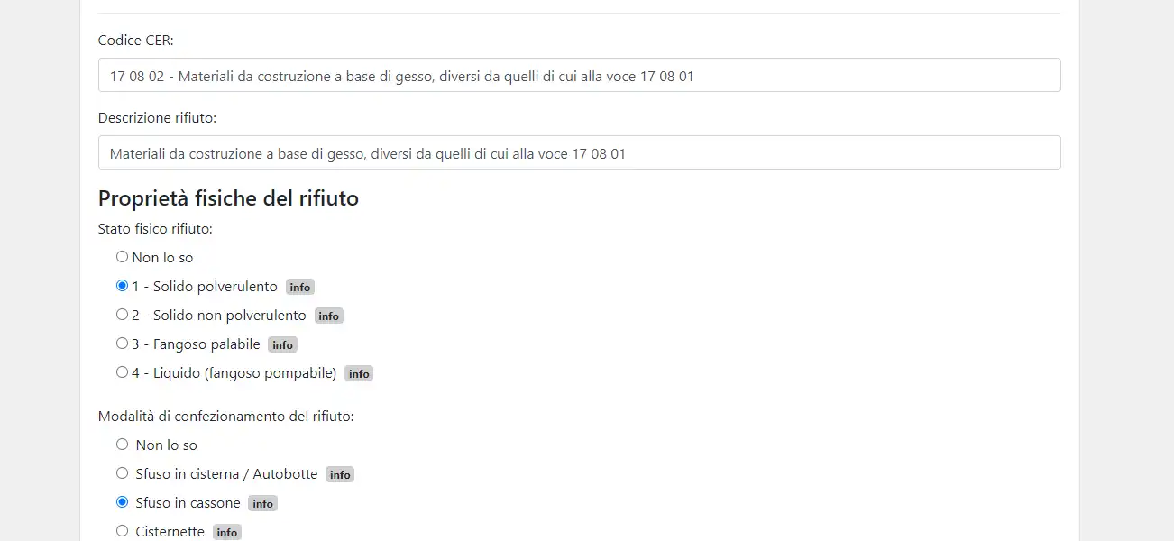Show info for Liquido (fangoso pompabile)
Image resolution: width=1174 pixels, height=541 pixels.
[359, 374]
